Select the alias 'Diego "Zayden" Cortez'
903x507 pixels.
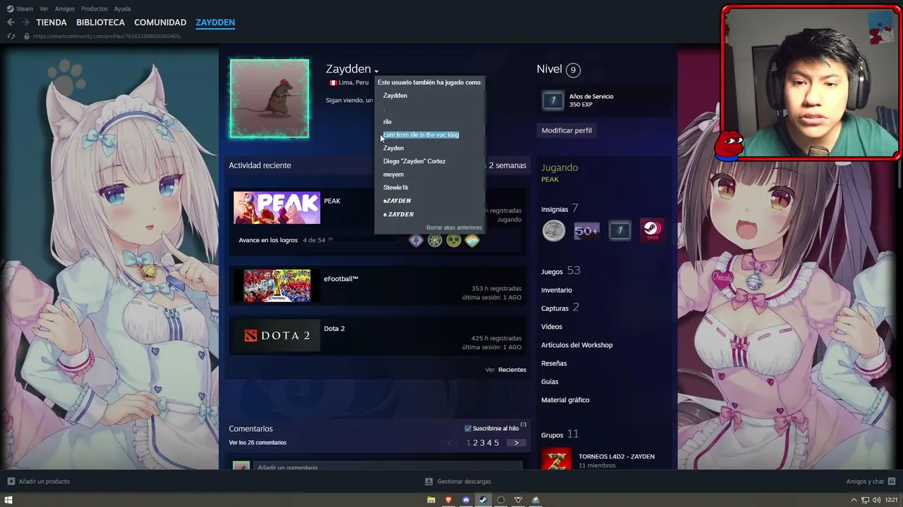click(x=414, y=161)
